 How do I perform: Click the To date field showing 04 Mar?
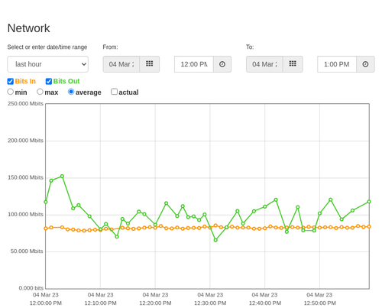coord(264,64)
